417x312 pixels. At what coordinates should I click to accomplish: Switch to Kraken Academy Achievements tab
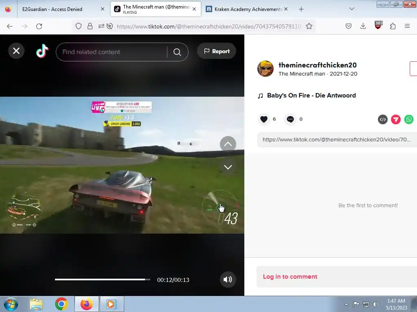click(x=247, y=9)
